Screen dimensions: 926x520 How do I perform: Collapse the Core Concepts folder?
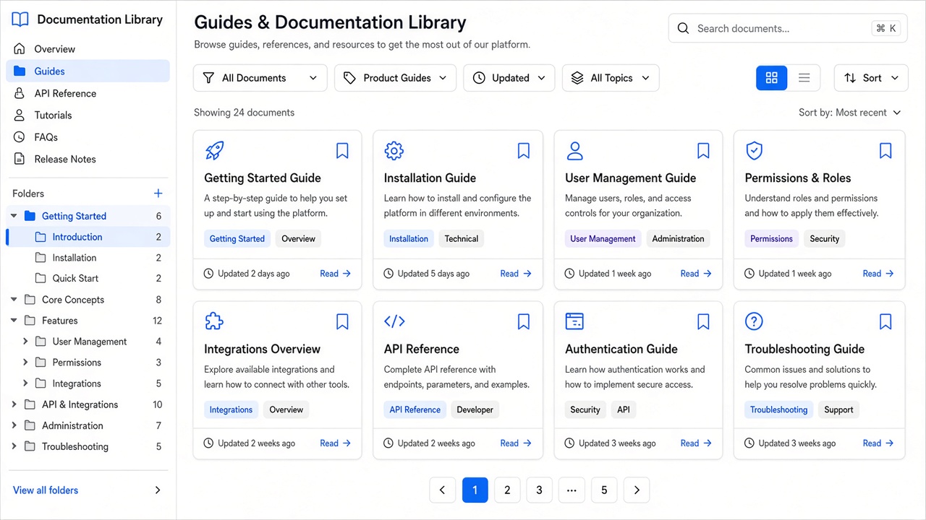pos(14,300)
